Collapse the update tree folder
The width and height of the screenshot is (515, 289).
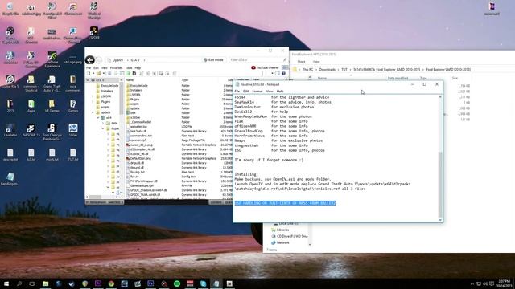point(93,112)
